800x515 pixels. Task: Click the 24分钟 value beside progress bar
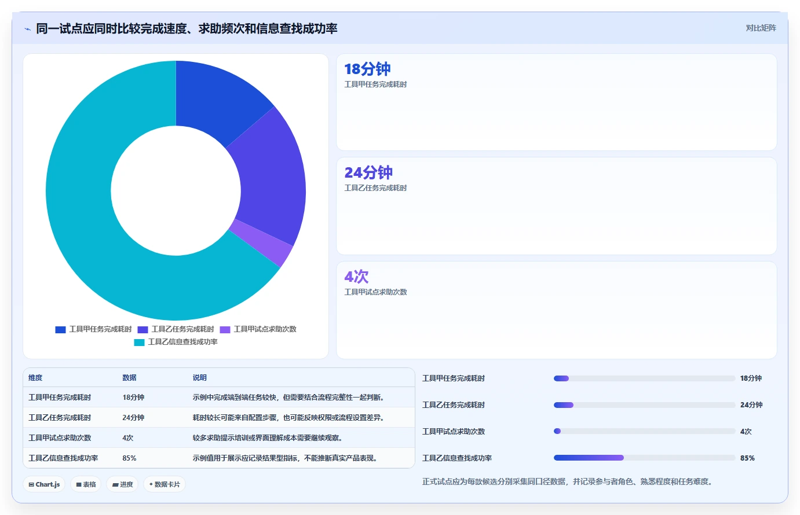[x=751, y=405]
